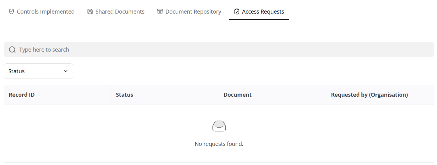Click the Requested by (Organisation) column header
437x165 pixels.
[369, 95]
